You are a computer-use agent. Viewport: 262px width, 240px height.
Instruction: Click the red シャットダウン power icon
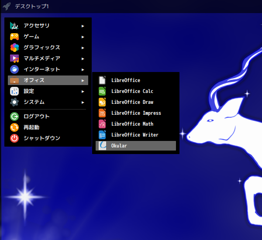click(x=14, y=138)
